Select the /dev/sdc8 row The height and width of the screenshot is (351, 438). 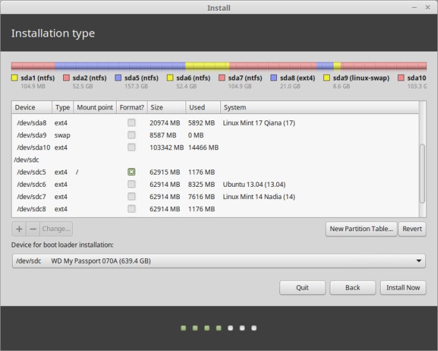pyautogui.click(x=215, y=209)
